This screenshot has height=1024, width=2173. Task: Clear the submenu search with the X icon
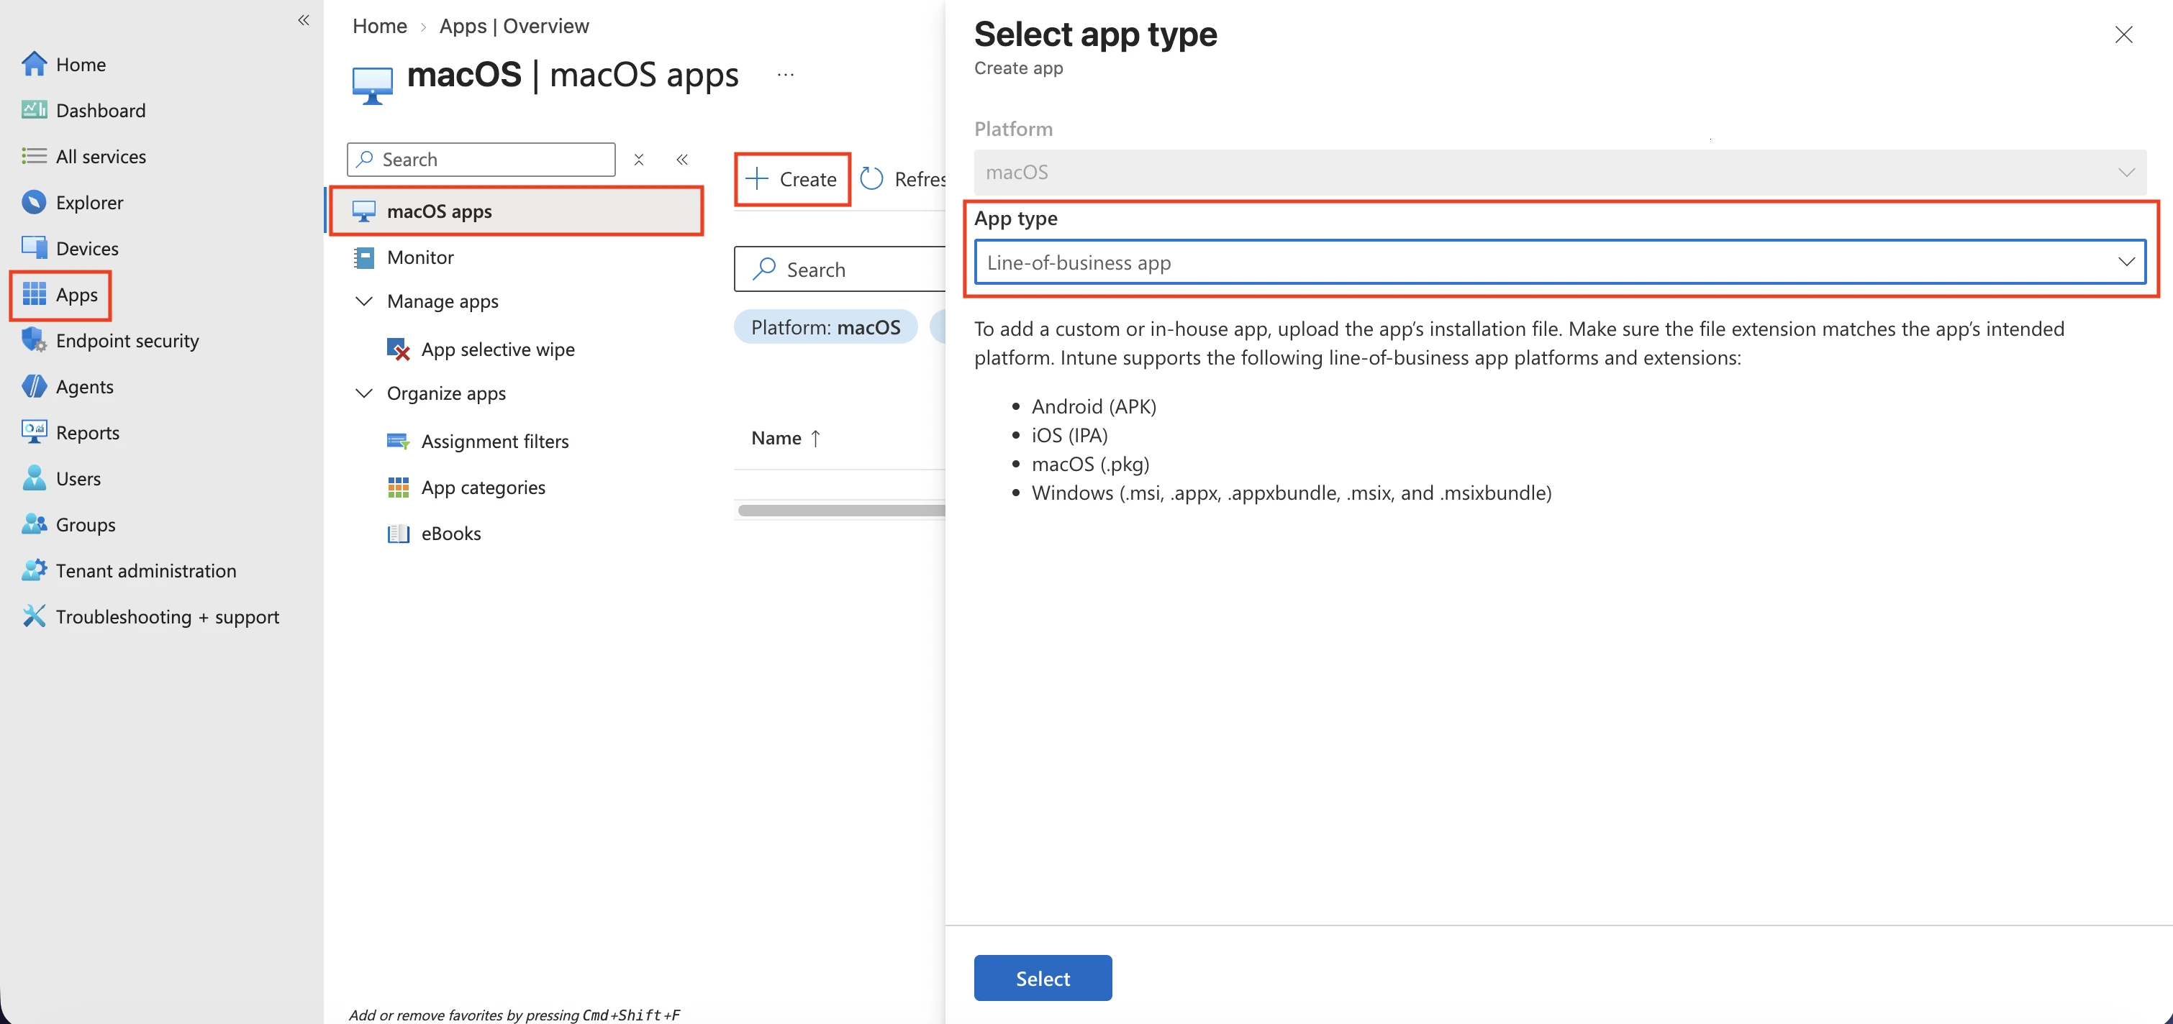[640, 160]
